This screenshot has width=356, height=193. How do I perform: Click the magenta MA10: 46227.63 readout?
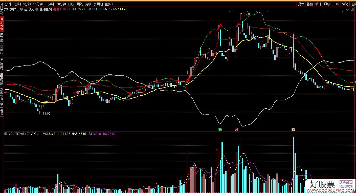[104, 134]
